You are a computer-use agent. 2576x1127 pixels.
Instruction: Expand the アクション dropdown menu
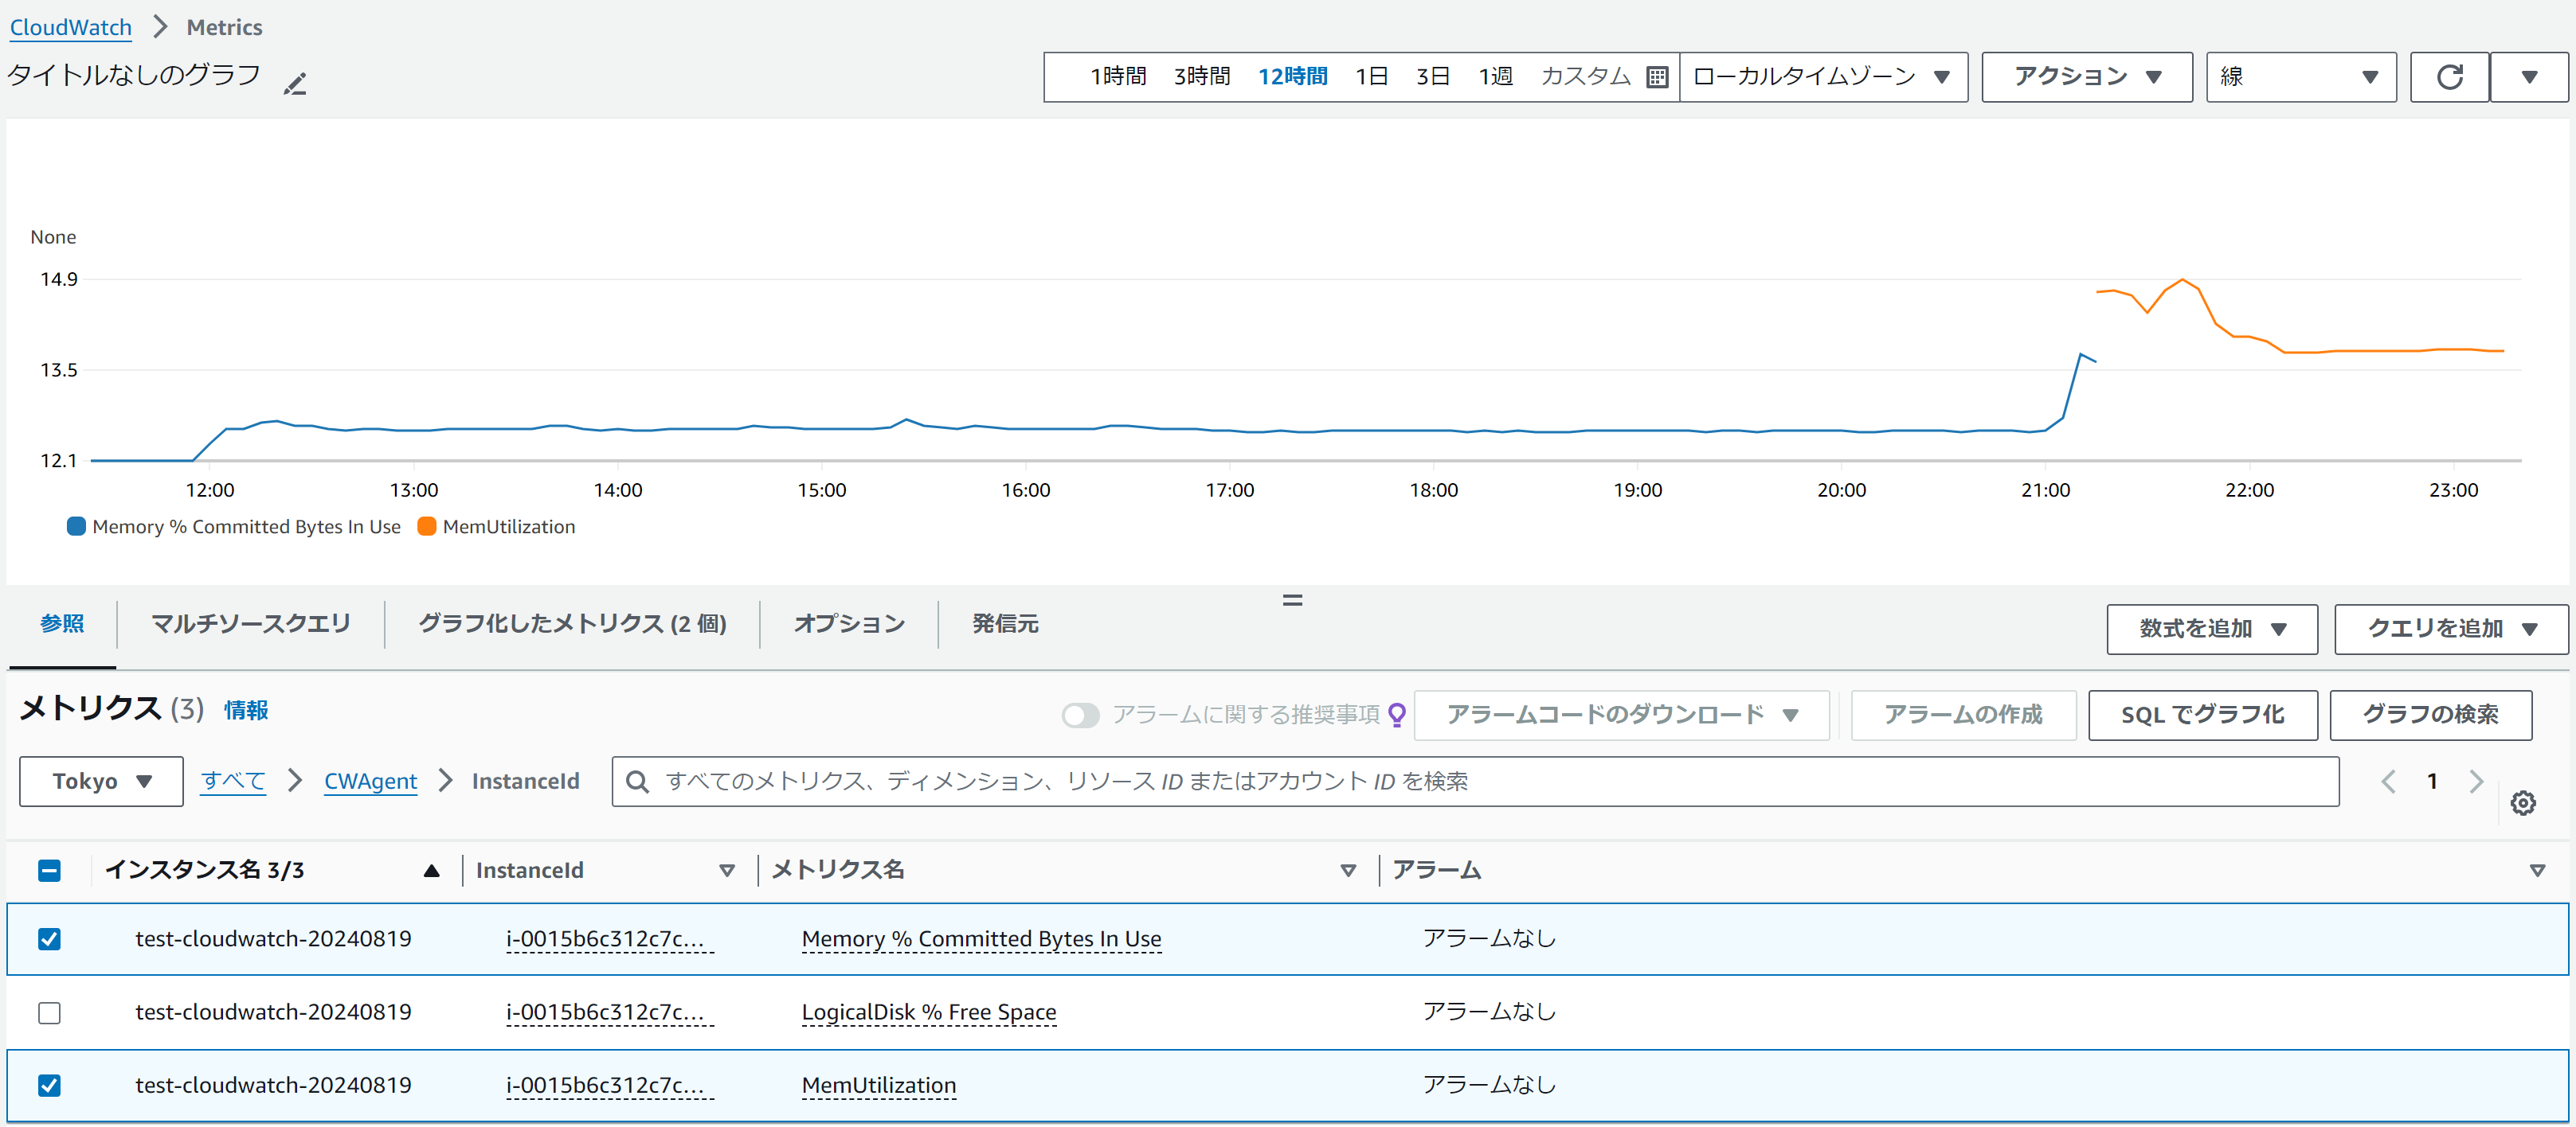pyautogui.click(x=2086, y=77)
